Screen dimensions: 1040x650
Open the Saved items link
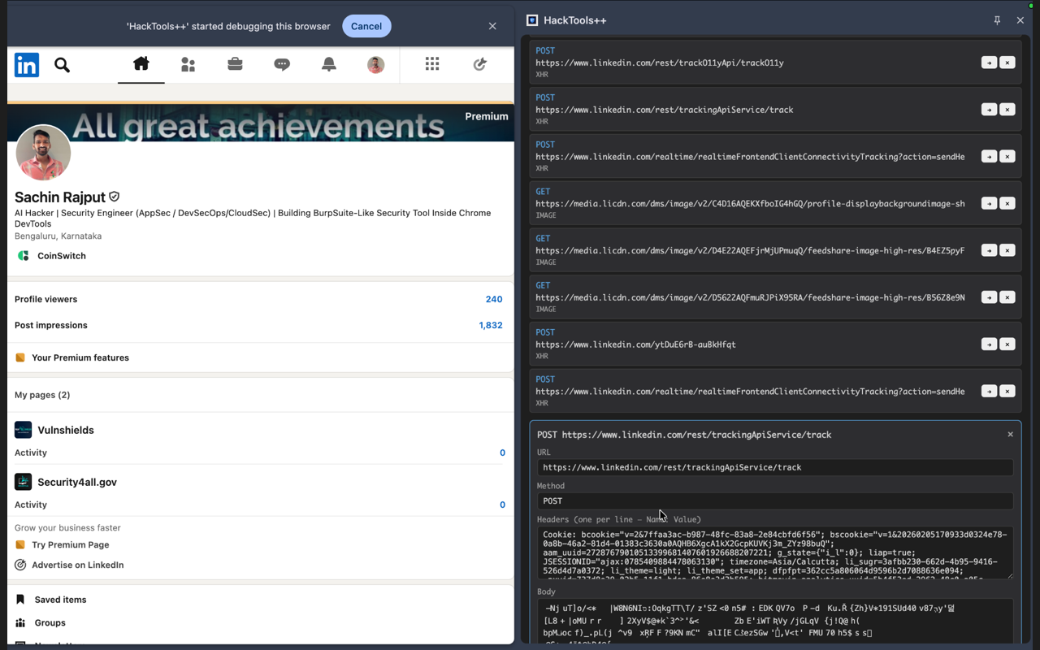[60, 600]
